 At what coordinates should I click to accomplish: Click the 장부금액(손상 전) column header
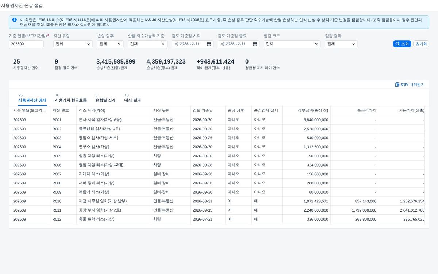(x=307, y=110)
